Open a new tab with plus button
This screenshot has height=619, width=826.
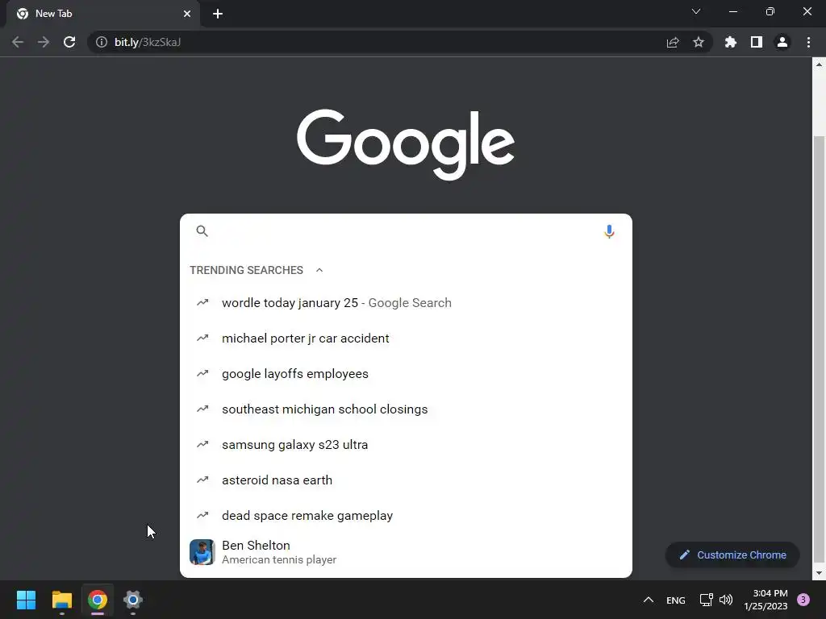click(x=218, y=14)
